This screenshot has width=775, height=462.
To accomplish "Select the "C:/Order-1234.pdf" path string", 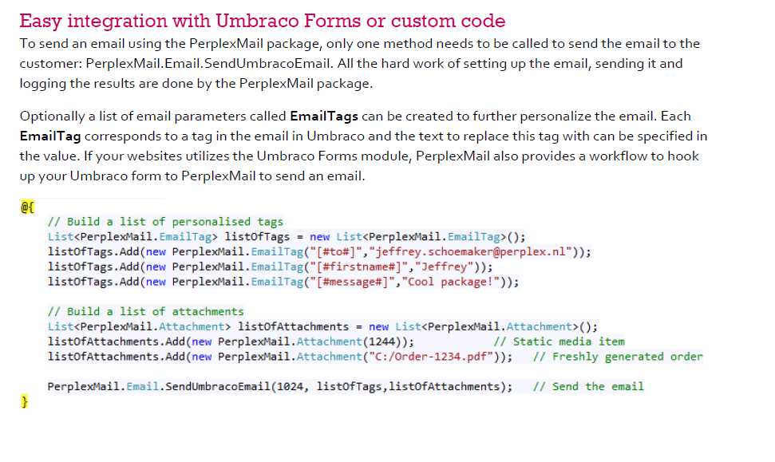I will tap(431, 356).
